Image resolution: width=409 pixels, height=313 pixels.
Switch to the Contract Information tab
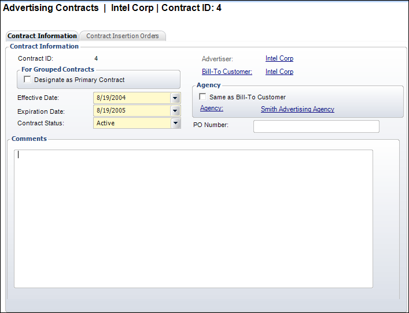click(42, 36)
